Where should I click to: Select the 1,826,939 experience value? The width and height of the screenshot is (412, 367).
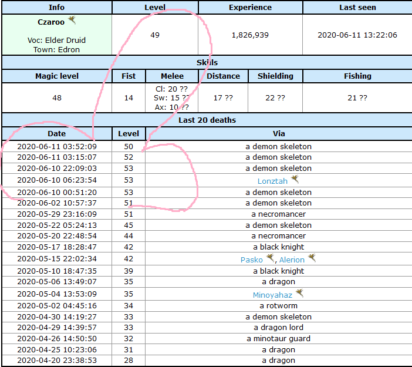250,35
